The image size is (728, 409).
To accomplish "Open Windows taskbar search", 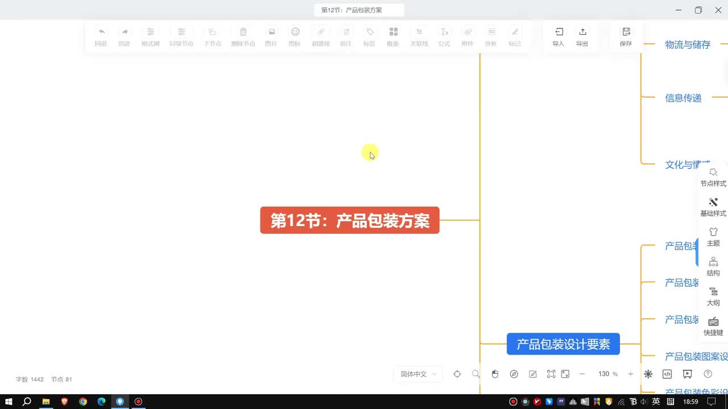I will point(27,402).
